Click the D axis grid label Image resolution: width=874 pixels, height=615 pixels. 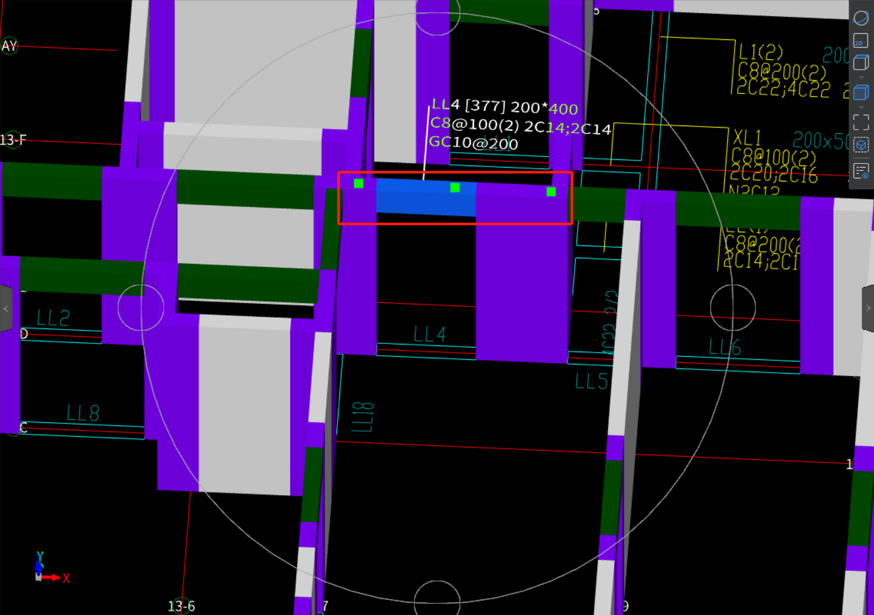[x=24, y=334]
